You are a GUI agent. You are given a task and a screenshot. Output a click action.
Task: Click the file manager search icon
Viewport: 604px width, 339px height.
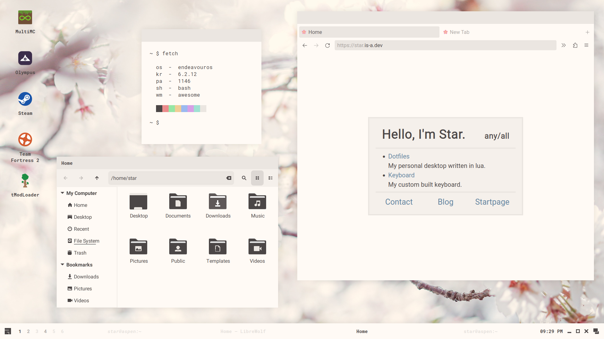244,178
